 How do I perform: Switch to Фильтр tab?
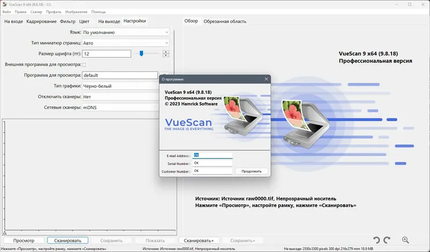pos(68,21)
